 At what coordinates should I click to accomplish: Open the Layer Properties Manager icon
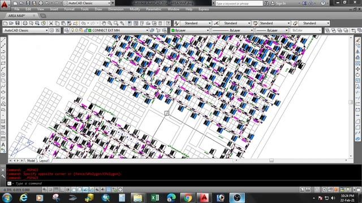(x=67, y=30)
